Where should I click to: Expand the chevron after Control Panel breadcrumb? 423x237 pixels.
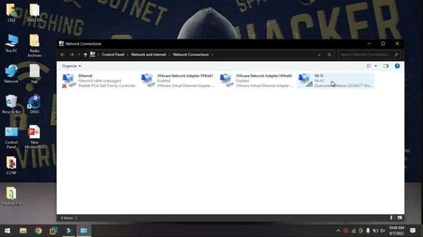click(128, 55)
